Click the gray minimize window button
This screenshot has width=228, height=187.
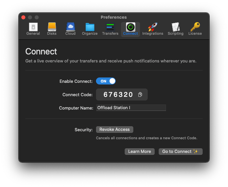[30, 17]
